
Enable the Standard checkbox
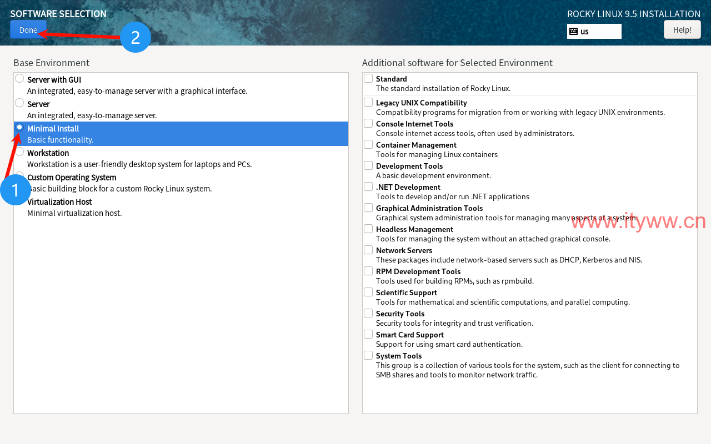[368, 78]
